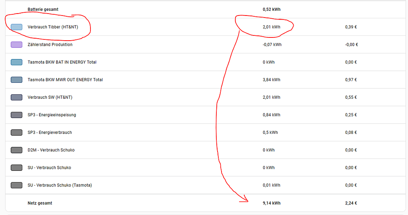Click the 2,01 kWh Tibber value
Viewport: 408px width, 215px height.
tap(271, 27)
